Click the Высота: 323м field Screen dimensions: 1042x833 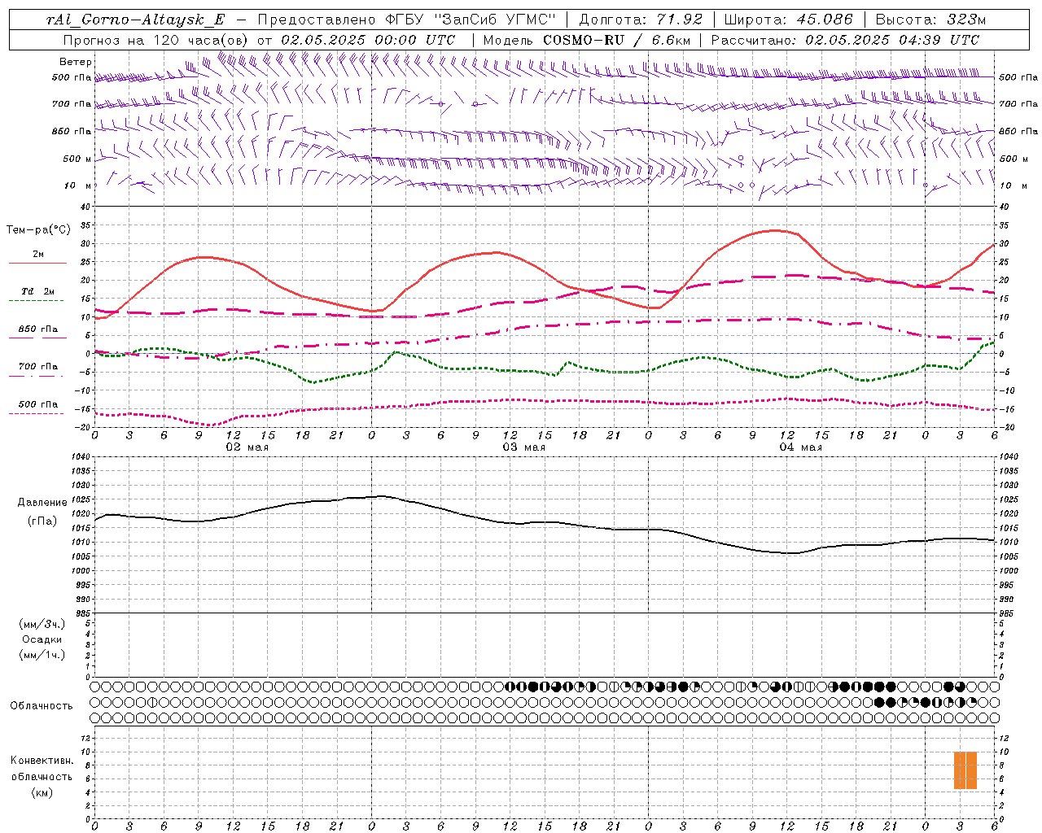tap(931, 20)
